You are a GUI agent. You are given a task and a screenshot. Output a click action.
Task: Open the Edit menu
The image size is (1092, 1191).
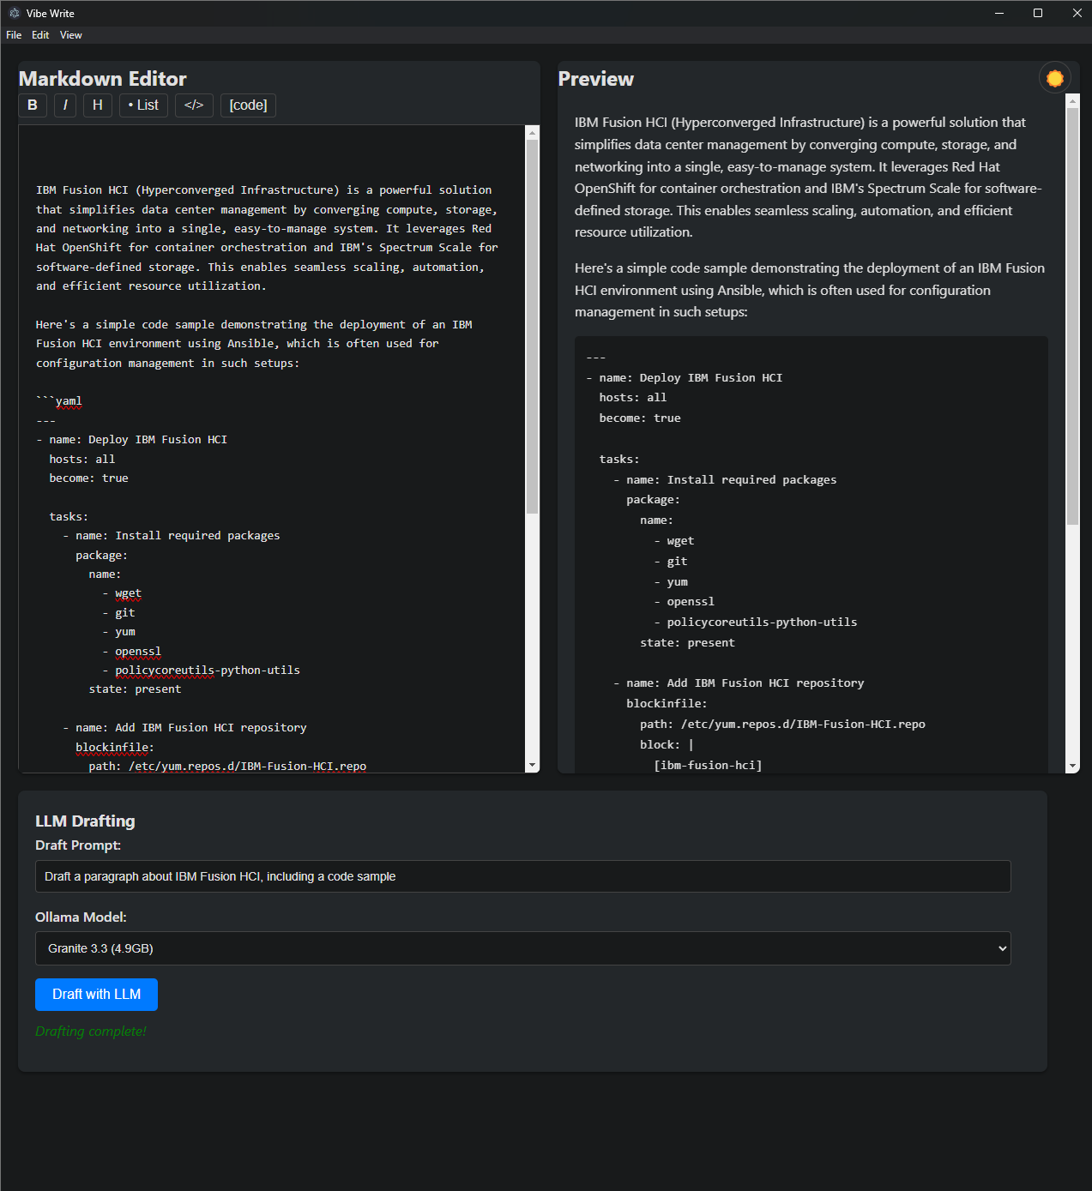click(40, 35)
